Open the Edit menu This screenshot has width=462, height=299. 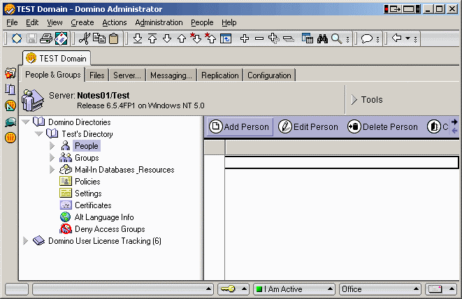[32, 22]
